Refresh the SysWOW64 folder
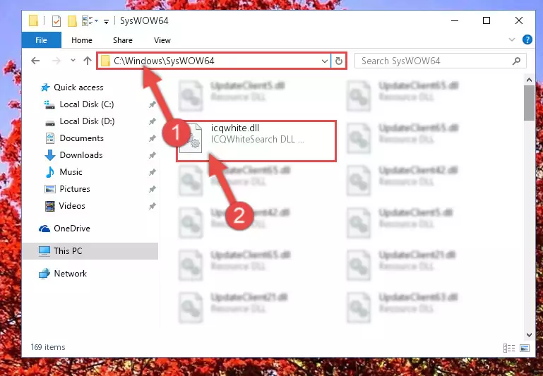The width and height of the screenshot is (543, 376). click(x=339, y=61)
